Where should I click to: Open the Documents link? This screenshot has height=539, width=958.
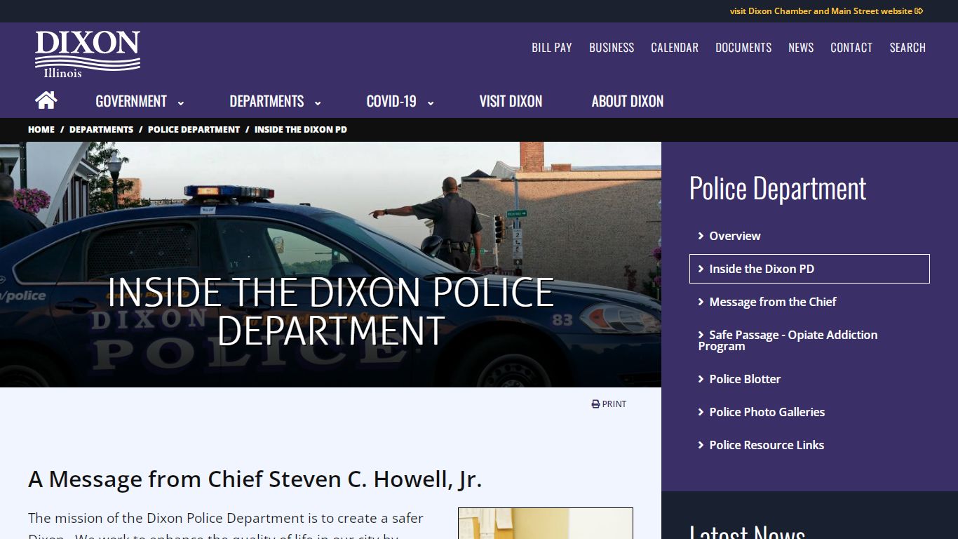(x=743, y=48)
